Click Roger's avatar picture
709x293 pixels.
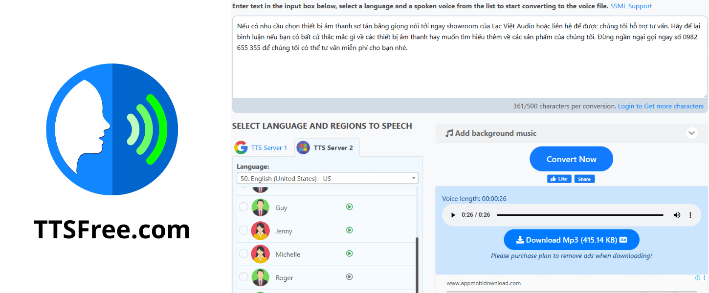click(260, 277)
